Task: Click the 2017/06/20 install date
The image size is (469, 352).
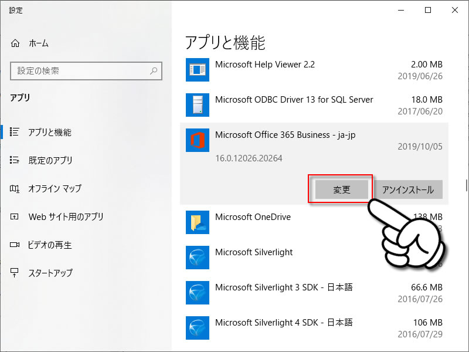Action: [x=420, y=111]
